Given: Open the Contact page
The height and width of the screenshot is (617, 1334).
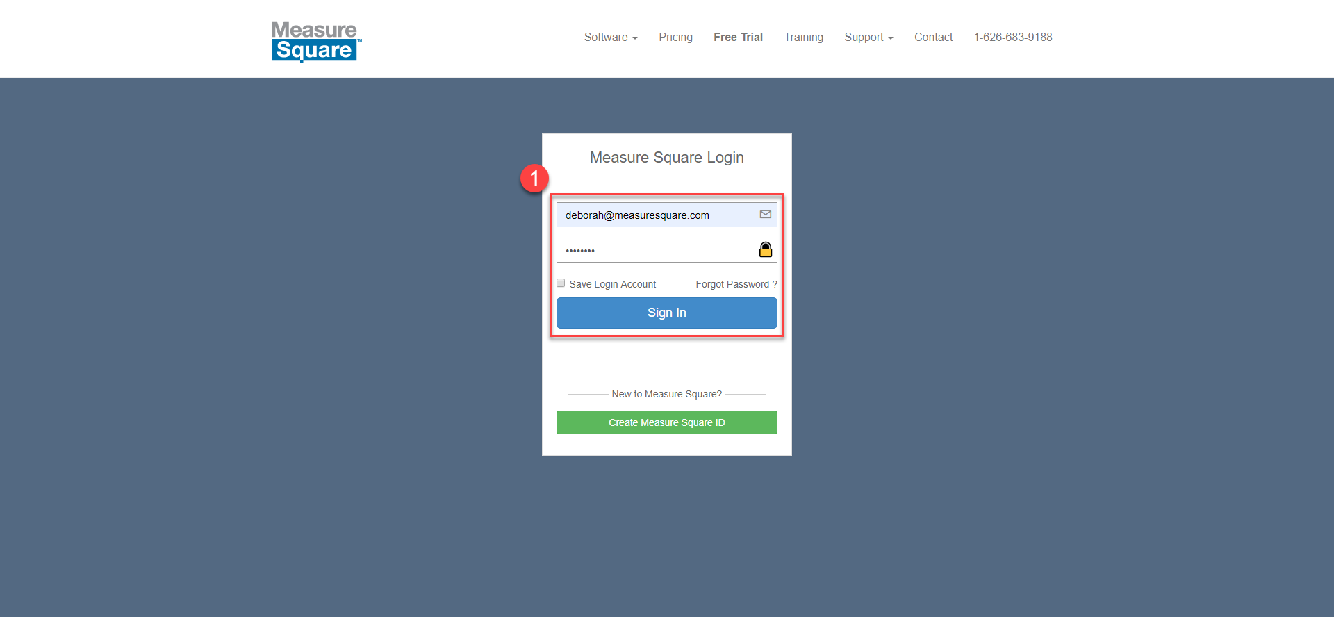Looking at the screenshot, I should point(933,38).
